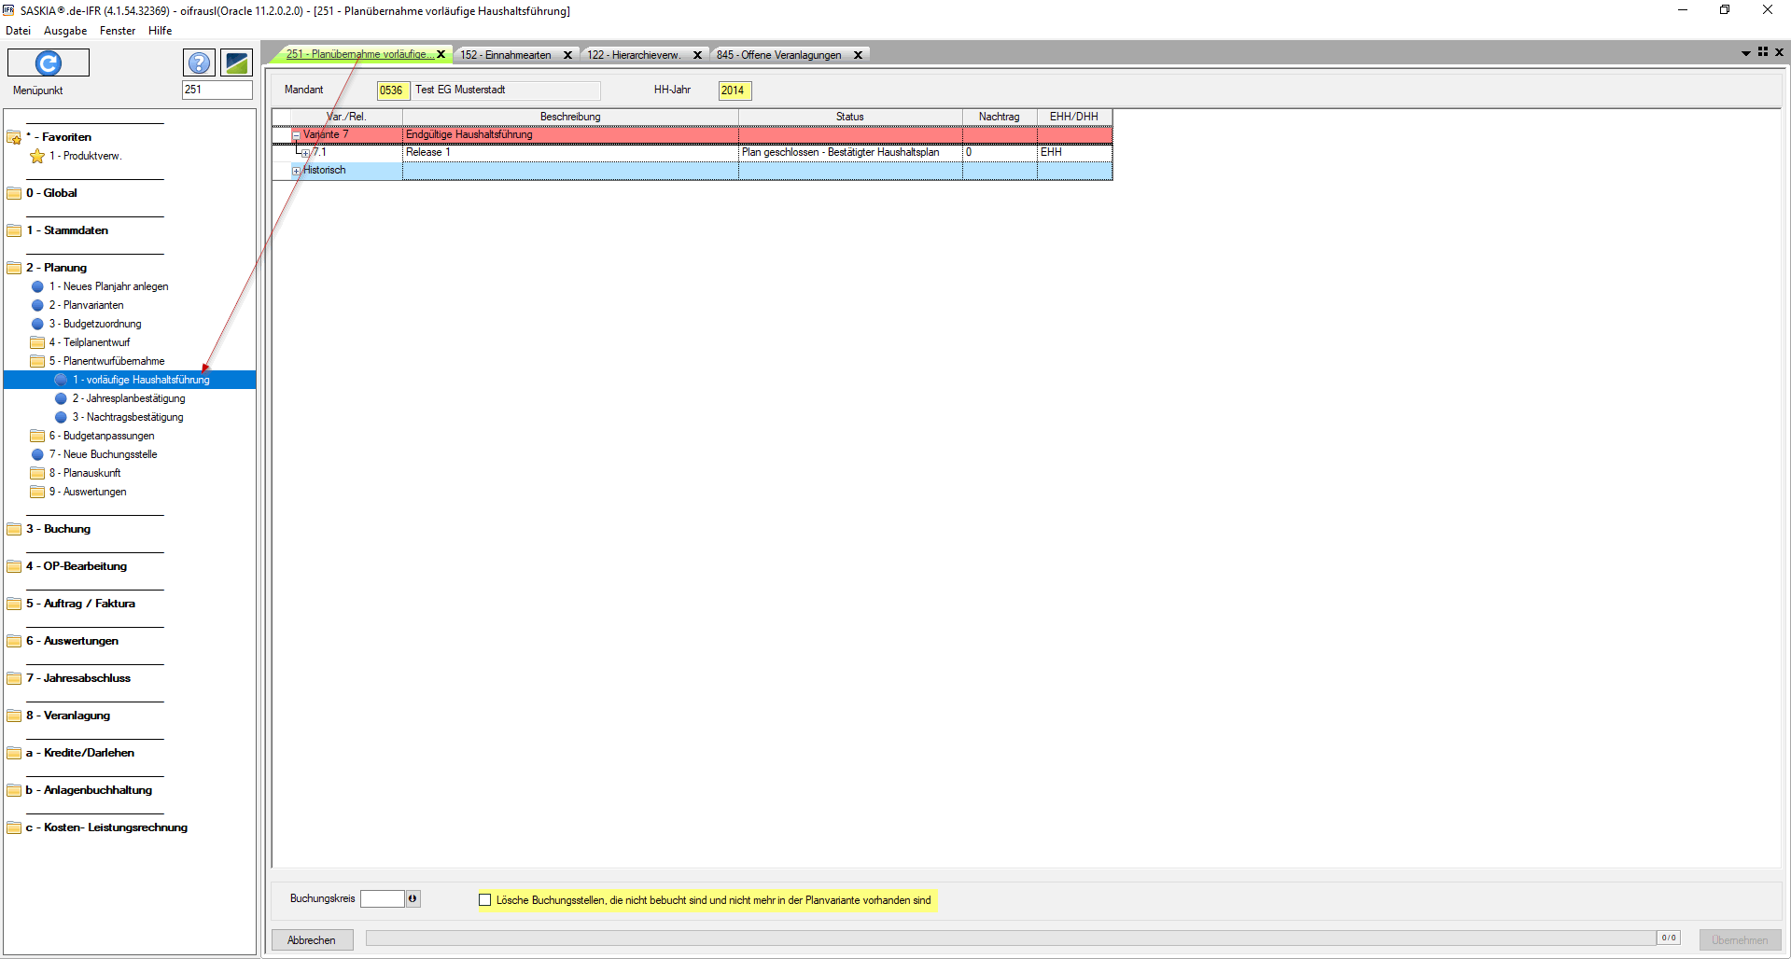Open help via question mark icon
The image size is (1791, 959).
pos(199,63)
